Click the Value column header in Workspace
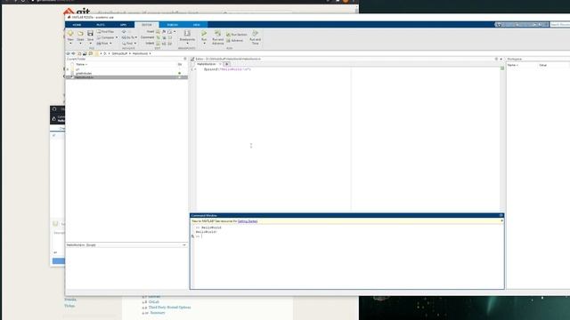 pos(543,65)
